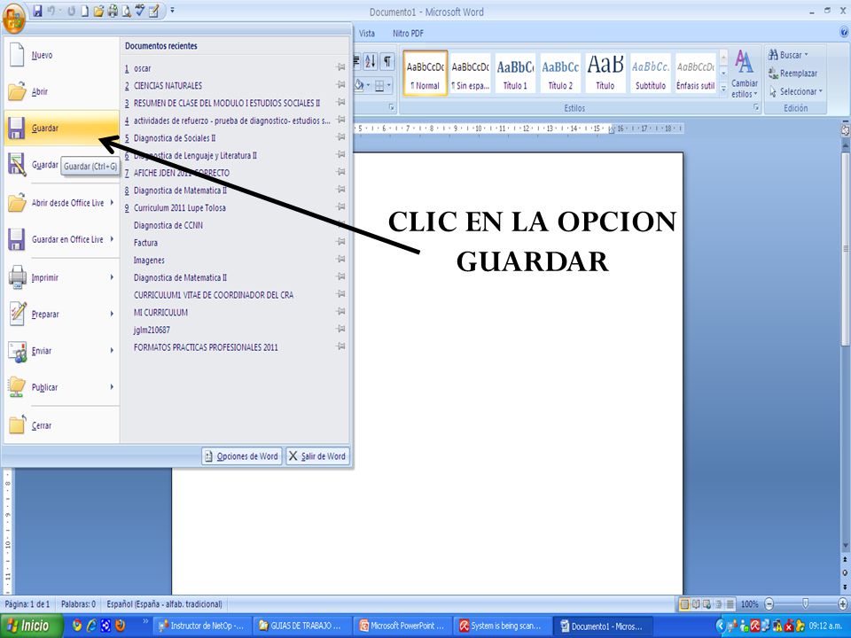Switch to the Vista ribbon tab
851x638 pixels.
point(367,33)
